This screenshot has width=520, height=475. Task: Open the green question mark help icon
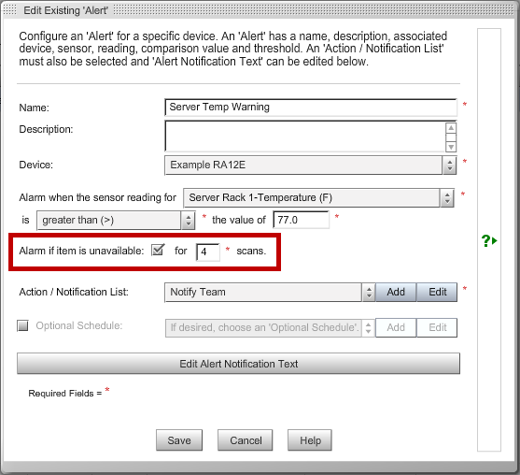(489, 240)
